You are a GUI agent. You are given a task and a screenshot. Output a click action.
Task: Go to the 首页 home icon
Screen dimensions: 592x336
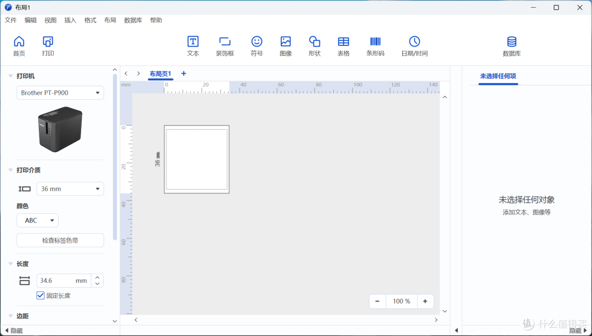pyautogui.click(x=19, y=46)
